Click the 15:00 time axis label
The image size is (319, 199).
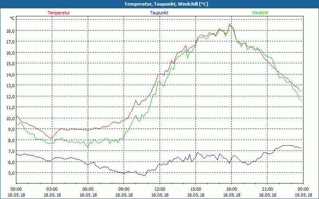(196, 189)
